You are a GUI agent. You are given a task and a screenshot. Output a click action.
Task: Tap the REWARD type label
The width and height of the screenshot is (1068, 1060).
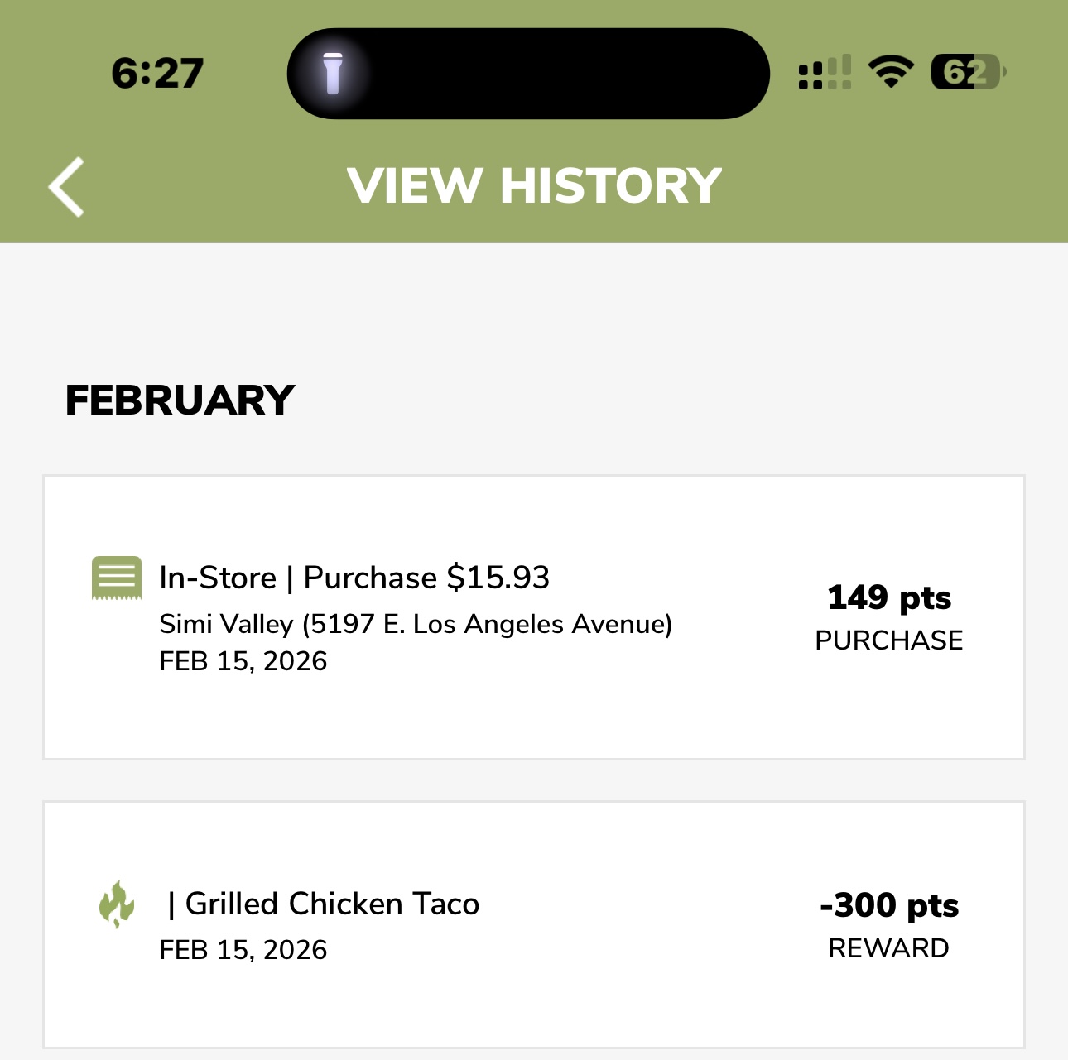pos(888,948)
